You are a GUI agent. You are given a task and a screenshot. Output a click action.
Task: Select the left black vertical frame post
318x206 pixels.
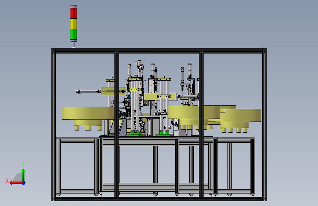point(53,125)
